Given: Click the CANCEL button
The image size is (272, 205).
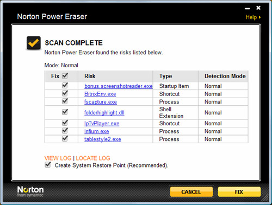Looking at the screenshot, I should 191,192.
